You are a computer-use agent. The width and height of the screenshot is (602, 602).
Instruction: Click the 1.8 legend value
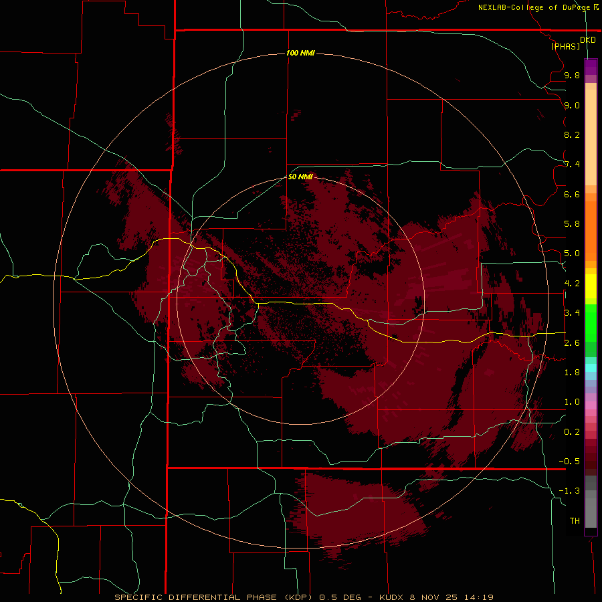(572, 373)
